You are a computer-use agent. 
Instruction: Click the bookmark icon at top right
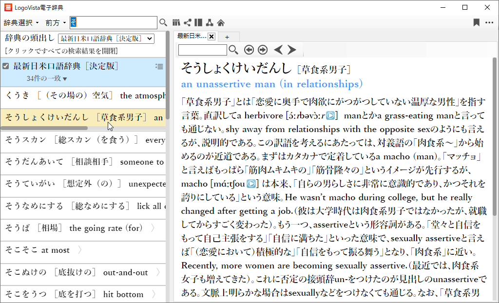(x=476, y=22)
